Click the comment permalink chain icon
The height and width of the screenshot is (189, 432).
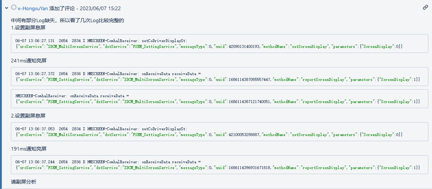pos(425,8)
